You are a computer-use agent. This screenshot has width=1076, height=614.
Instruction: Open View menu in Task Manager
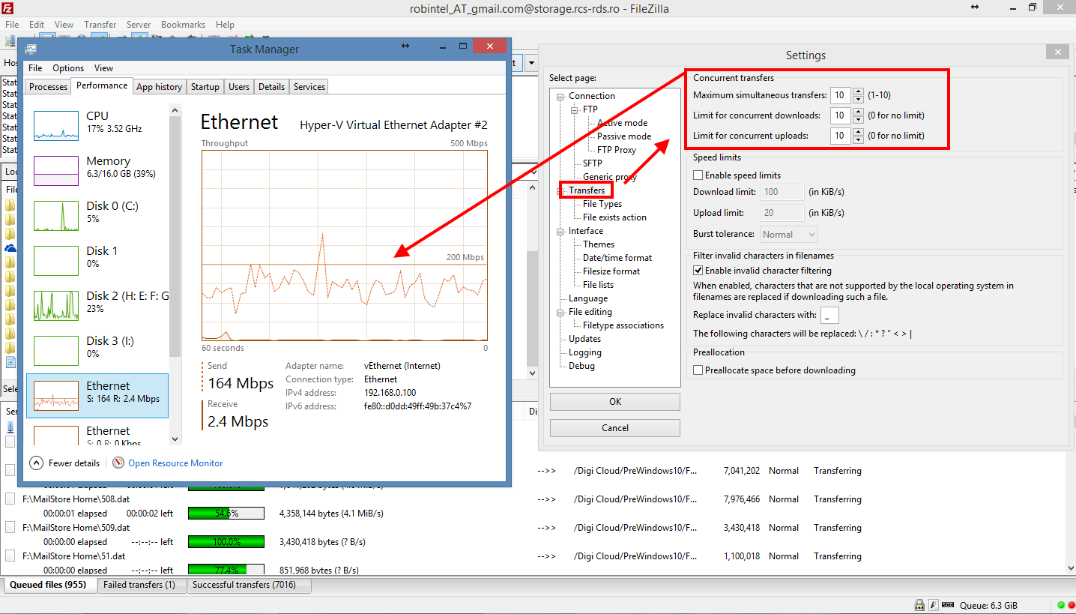point(104,68)
